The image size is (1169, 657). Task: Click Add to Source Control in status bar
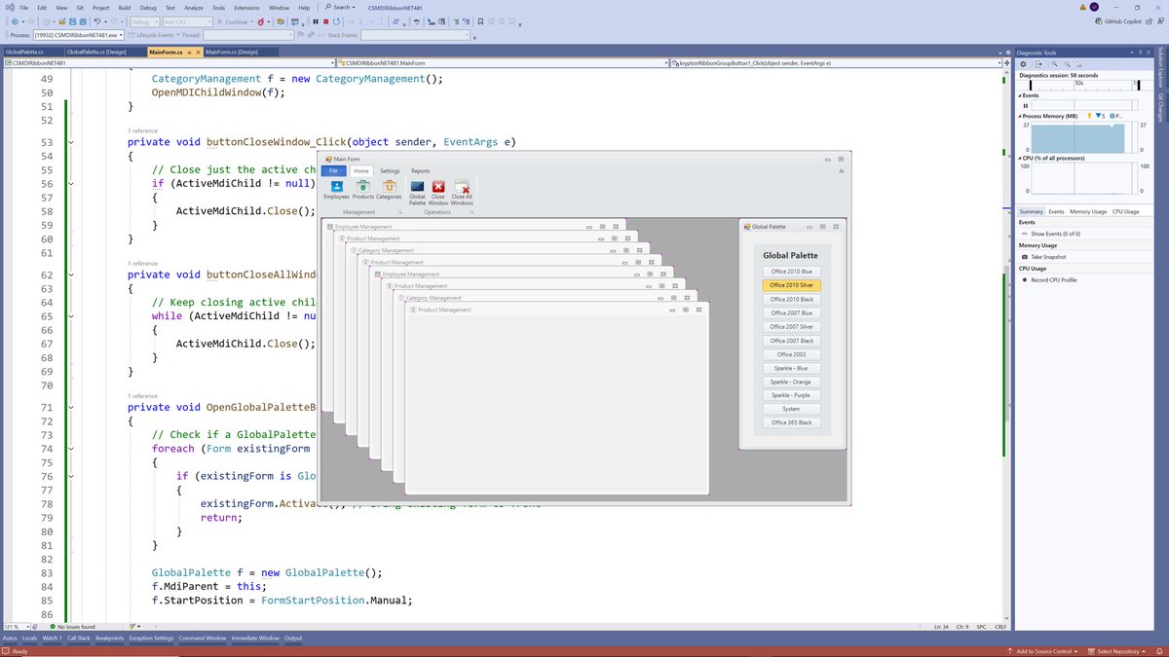tap(1040, 650)
